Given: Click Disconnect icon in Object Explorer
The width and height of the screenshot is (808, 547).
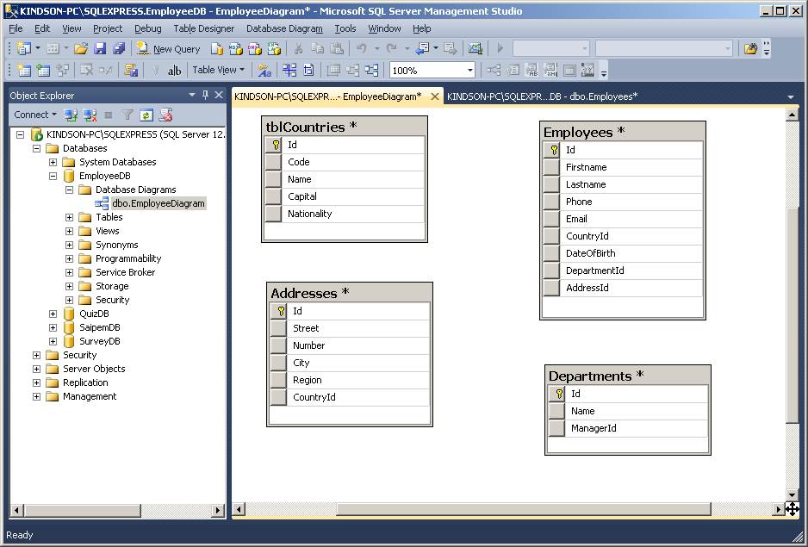Looking at the screenshot, I should click(x=90, y=115).
